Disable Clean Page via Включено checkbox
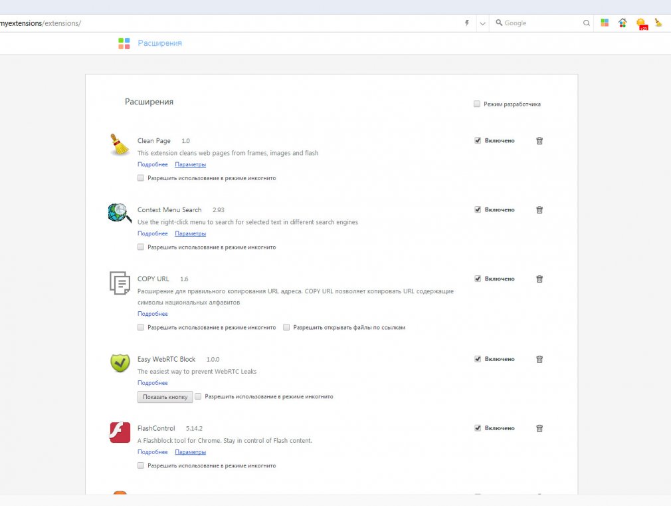Image resolution: width=671 pixels, height=506 pixels. click(478, 140)
